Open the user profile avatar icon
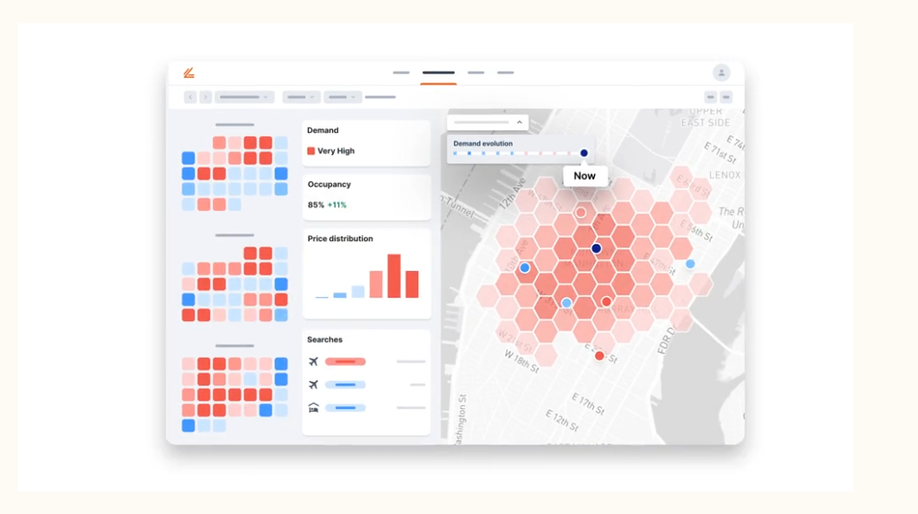 (x=721, y=73)
